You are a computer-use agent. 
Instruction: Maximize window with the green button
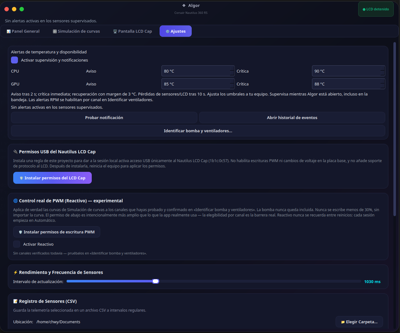point(22,9)
